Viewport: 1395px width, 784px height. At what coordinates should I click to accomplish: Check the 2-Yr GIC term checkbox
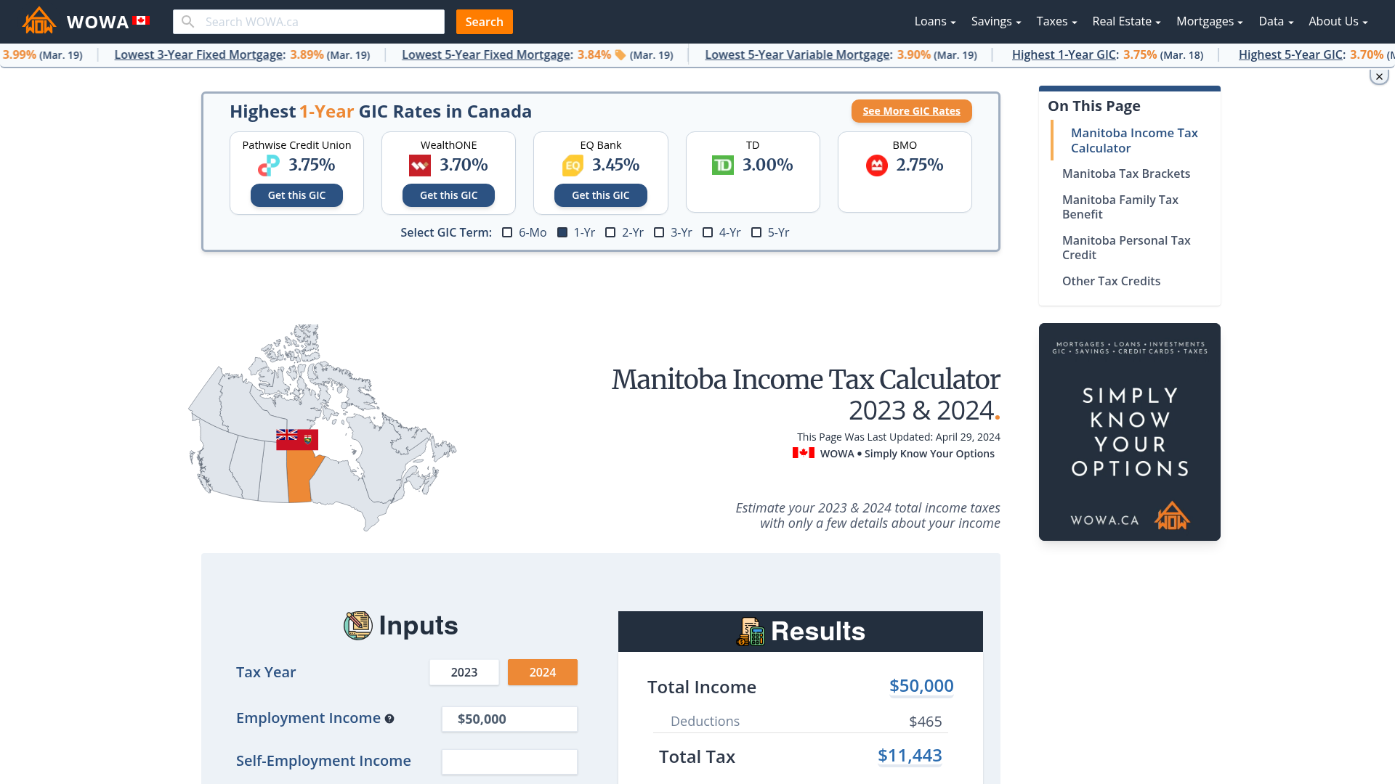pyautogui.click(x=610, y=232)
